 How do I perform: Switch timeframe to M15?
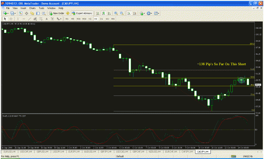[79, 19]
